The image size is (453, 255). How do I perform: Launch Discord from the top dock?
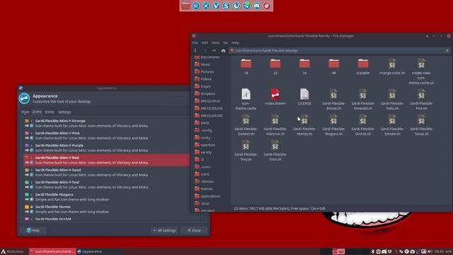click(256, 6)
